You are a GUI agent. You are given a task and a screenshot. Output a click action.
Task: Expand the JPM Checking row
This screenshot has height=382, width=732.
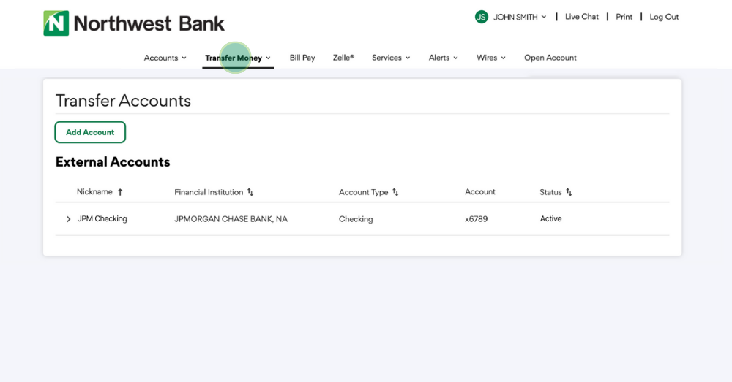pos(69,219)
